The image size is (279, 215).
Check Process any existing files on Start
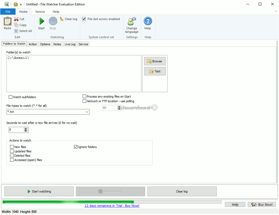[x=85, y=97]
